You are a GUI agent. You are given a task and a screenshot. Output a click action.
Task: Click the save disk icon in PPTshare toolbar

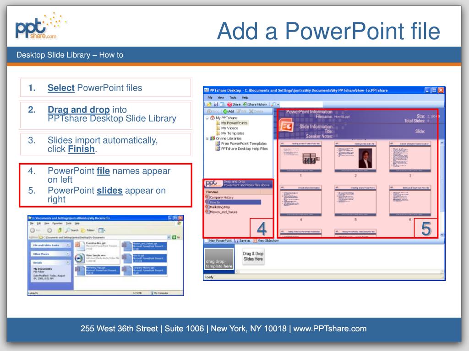[215, 105]
